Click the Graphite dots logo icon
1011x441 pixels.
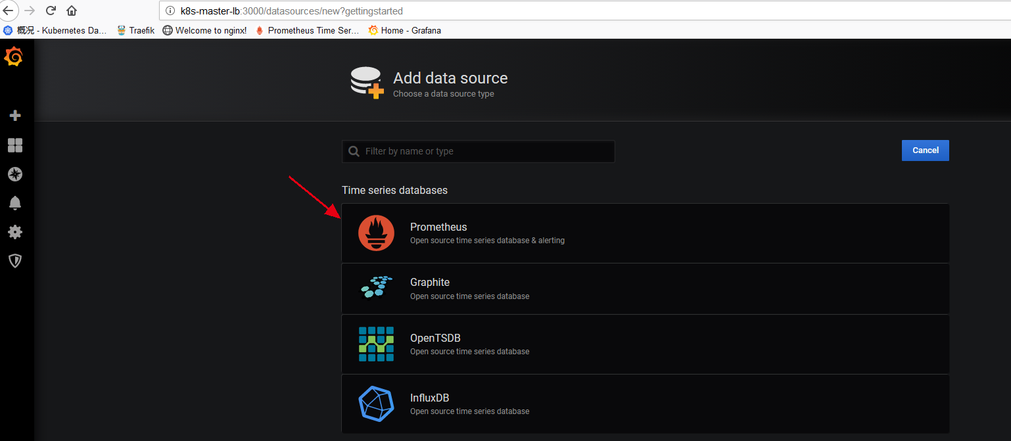[x=377, y=287]
